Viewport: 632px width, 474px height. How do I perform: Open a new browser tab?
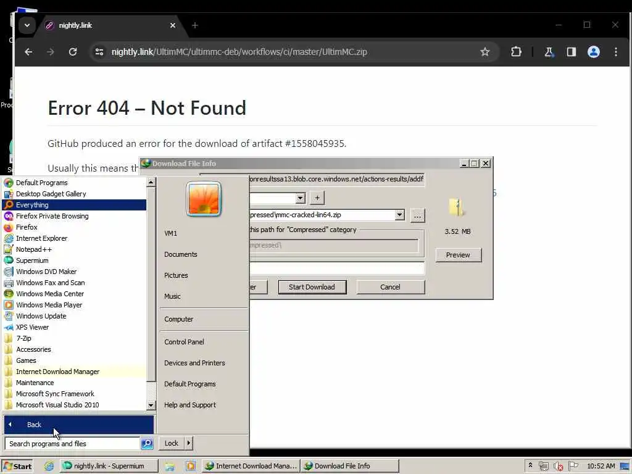click(195, 25)
